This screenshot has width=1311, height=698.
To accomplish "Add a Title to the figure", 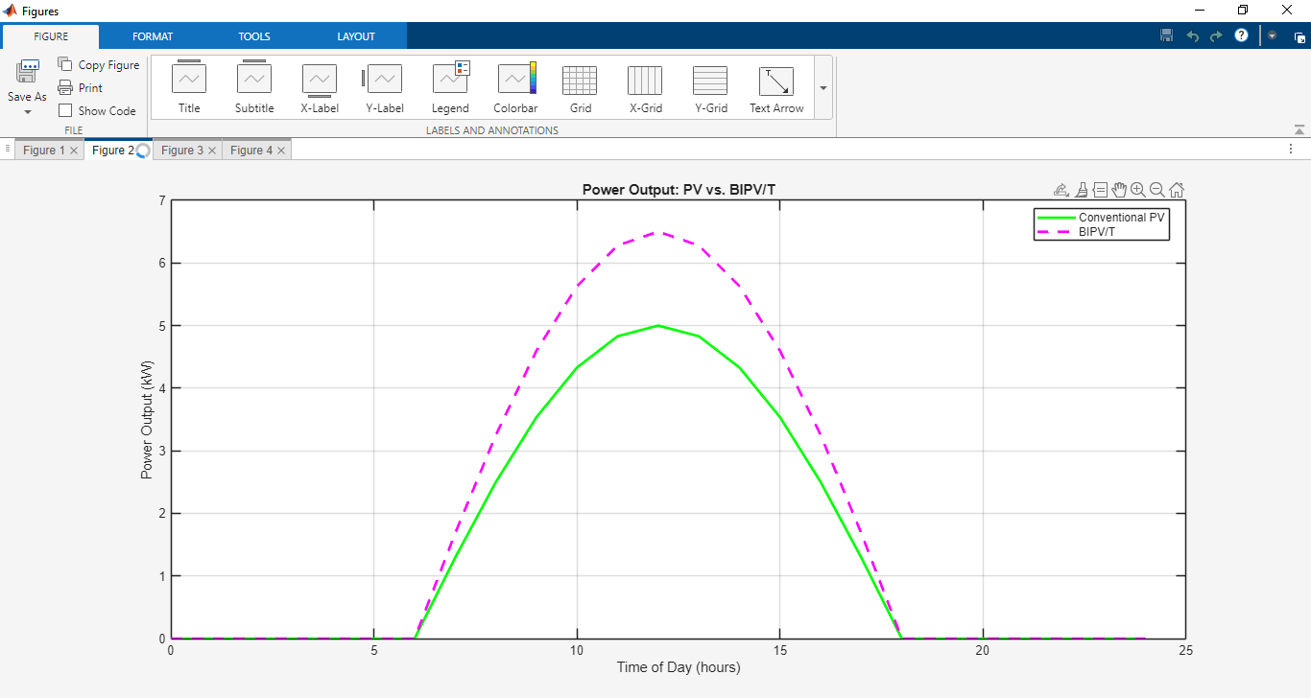I will coord(189,87).
